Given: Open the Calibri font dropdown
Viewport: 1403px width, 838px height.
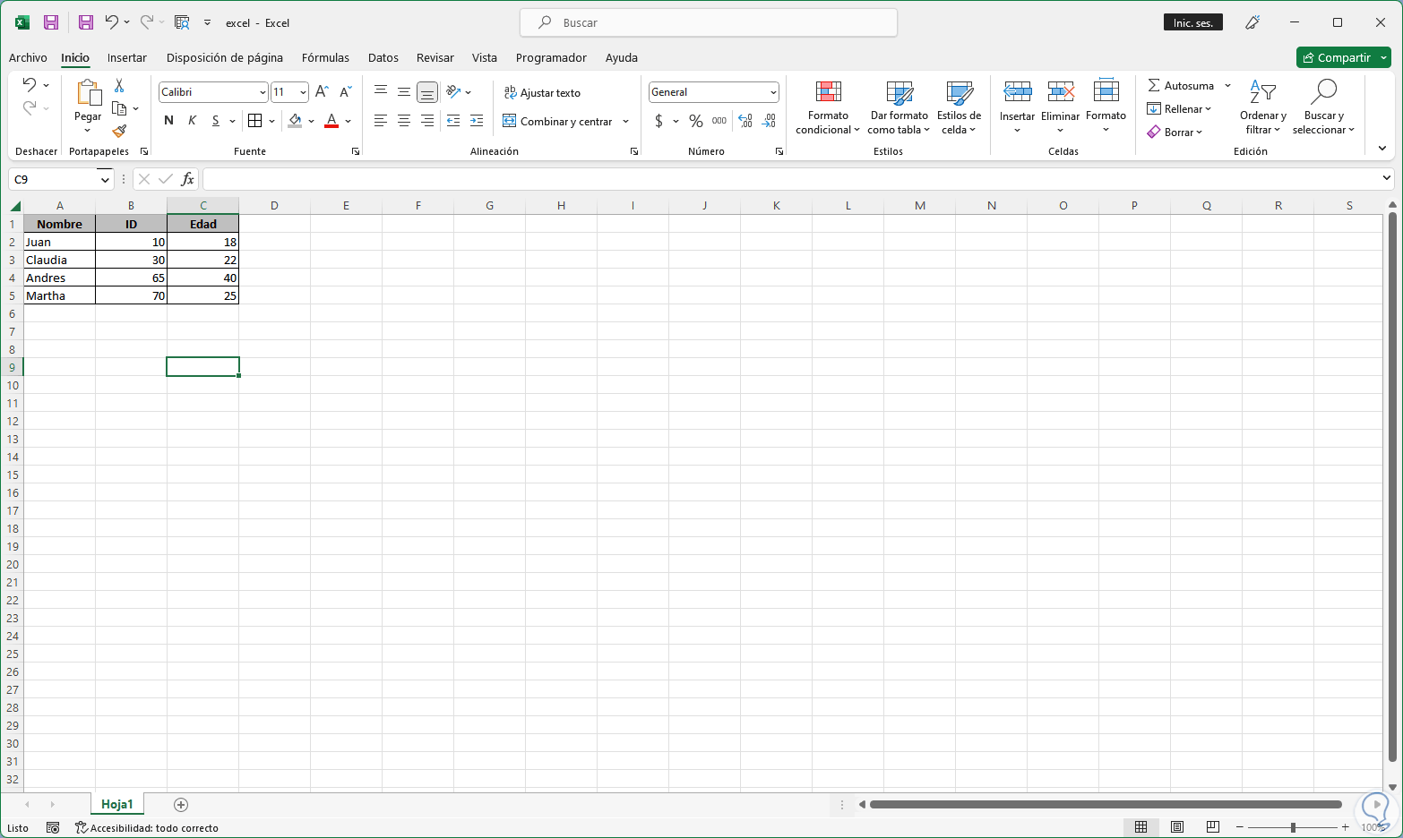Looking at the screenshot, I should (263, 92).
